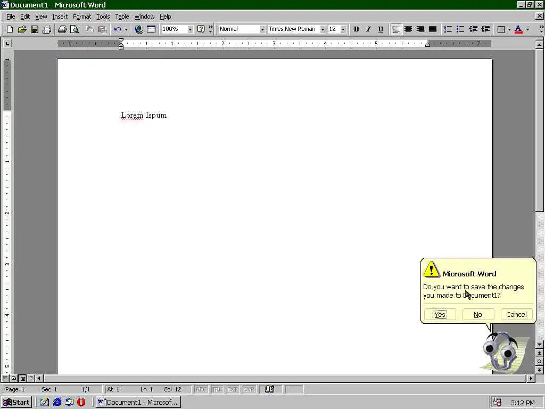The image size is (545, 409).
Task: Open the Edit menu
Action: [25, 17]
